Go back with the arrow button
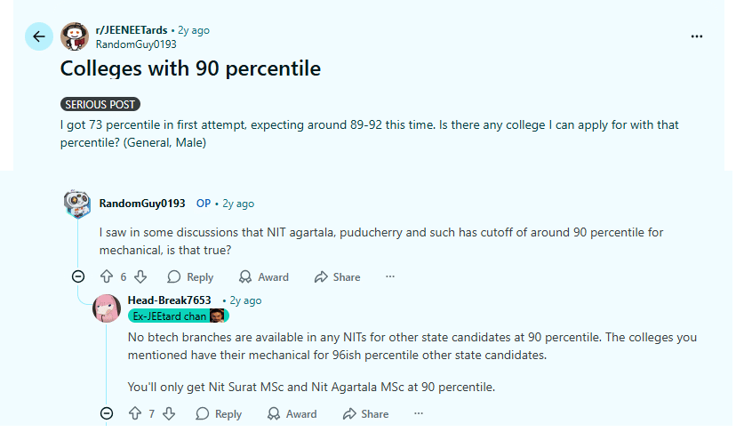Screen dimensions: 736x432 pyautogui.click(x=38, y=36)
